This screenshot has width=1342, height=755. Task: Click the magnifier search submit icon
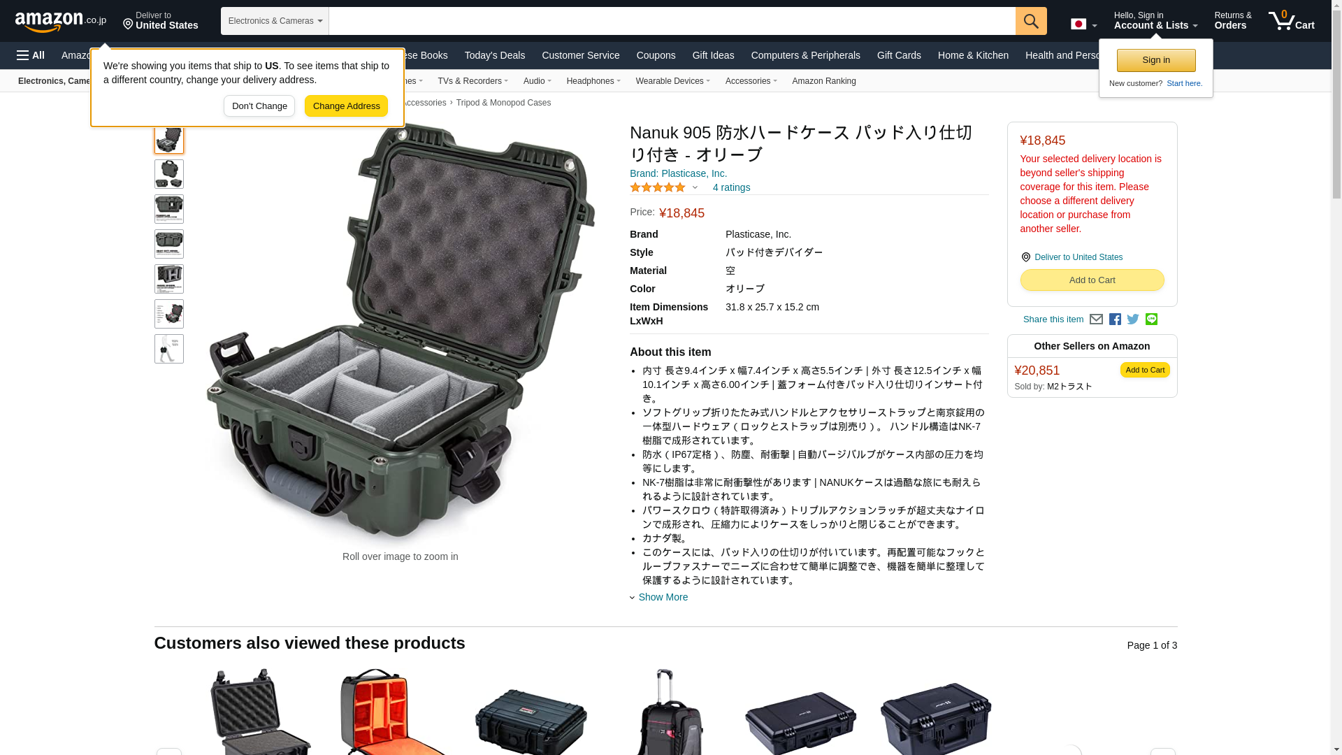(1031, 21)
